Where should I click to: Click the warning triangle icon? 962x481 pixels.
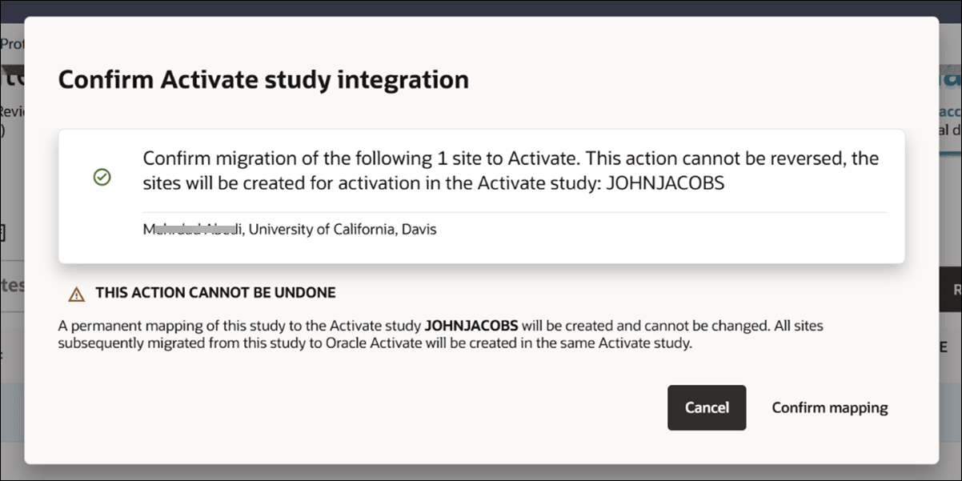click(x=76, y=294)
